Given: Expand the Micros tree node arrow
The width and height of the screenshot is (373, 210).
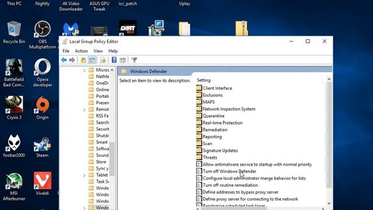Looking at the screenshot, I should (84, 70).
